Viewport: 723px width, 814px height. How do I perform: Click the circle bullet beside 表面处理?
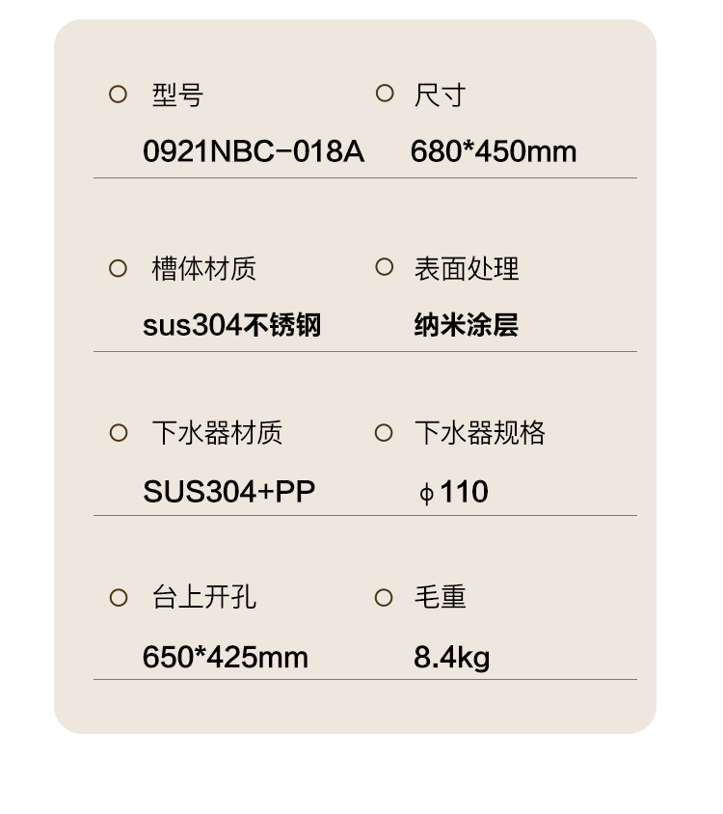pos(384,267)
